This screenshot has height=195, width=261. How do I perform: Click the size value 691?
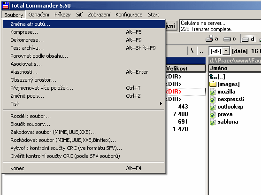[x=183, y=122]
